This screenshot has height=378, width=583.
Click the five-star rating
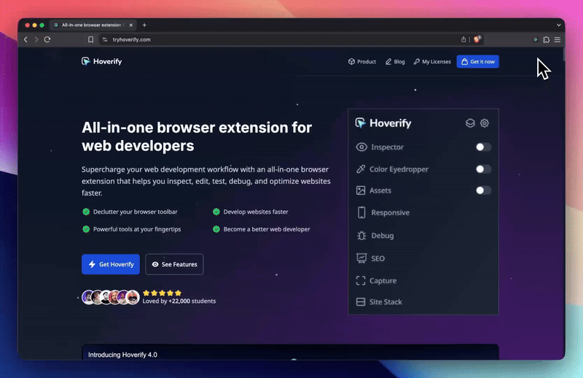[162, 293]
